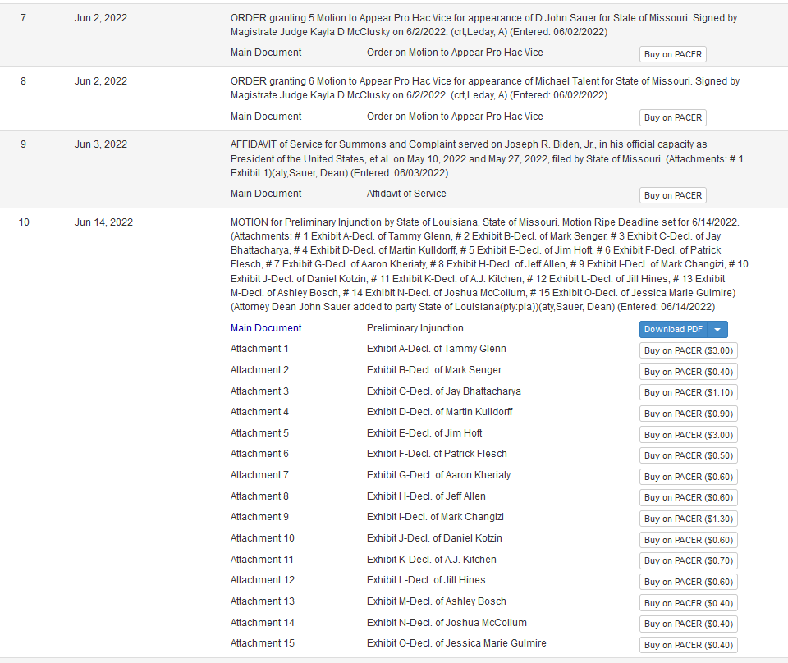Image resolution: width=788 pixels, height=663 pixels.
Task: Click the 'Attachment 12' label
Action: [x=263, y=580]
